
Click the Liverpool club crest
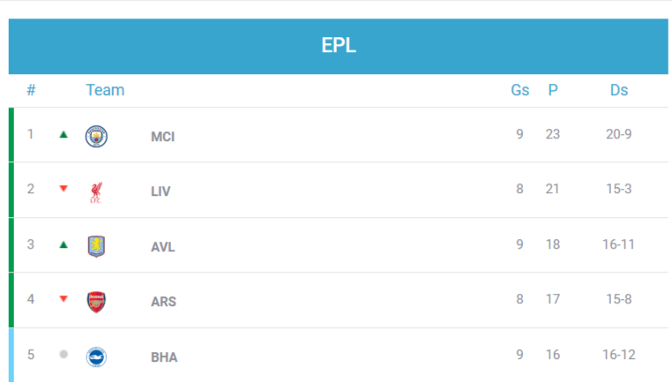(96, 191)
